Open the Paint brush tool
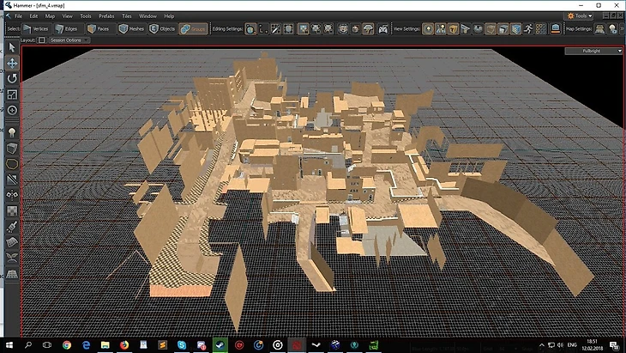Viewport: 626px width, 353px height. [12, 228]
